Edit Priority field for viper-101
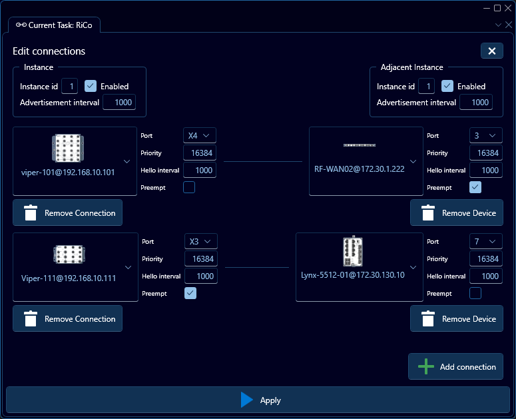Screen dimensions: 516x419 point(200,153)
